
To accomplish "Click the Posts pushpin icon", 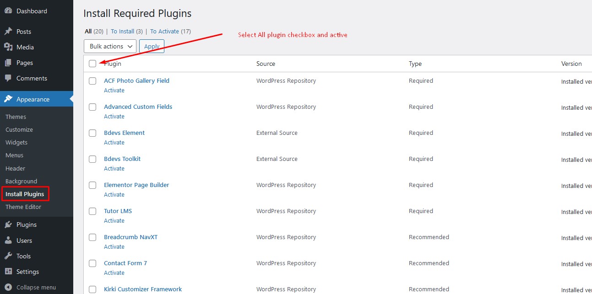I will tap(8, 32).
